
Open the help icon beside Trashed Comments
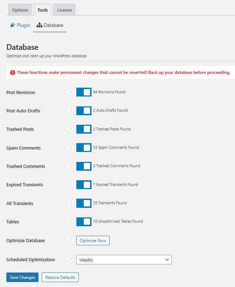click(x=71, y=166)
